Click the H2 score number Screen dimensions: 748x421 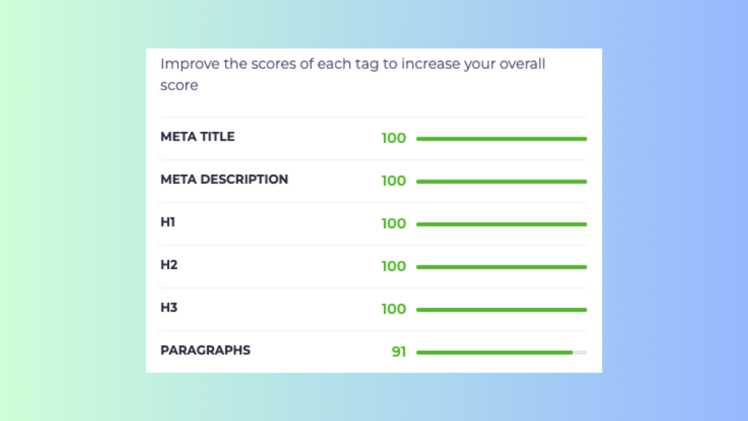pyautogui.click(x=394, y=267)
